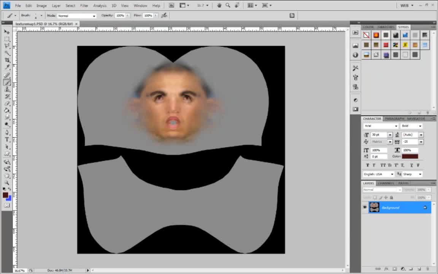Switch to the Paragraph tab
This screenshot has width=438, height=274.
pos(394,119)
